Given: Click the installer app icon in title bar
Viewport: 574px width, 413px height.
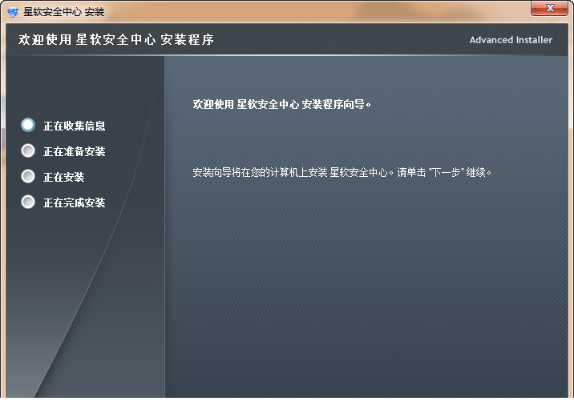Looking at the screenshot, I should click(x=12, y=12).
